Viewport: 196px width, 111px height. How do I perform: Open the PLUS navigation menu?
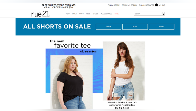[x=88, y=14]
